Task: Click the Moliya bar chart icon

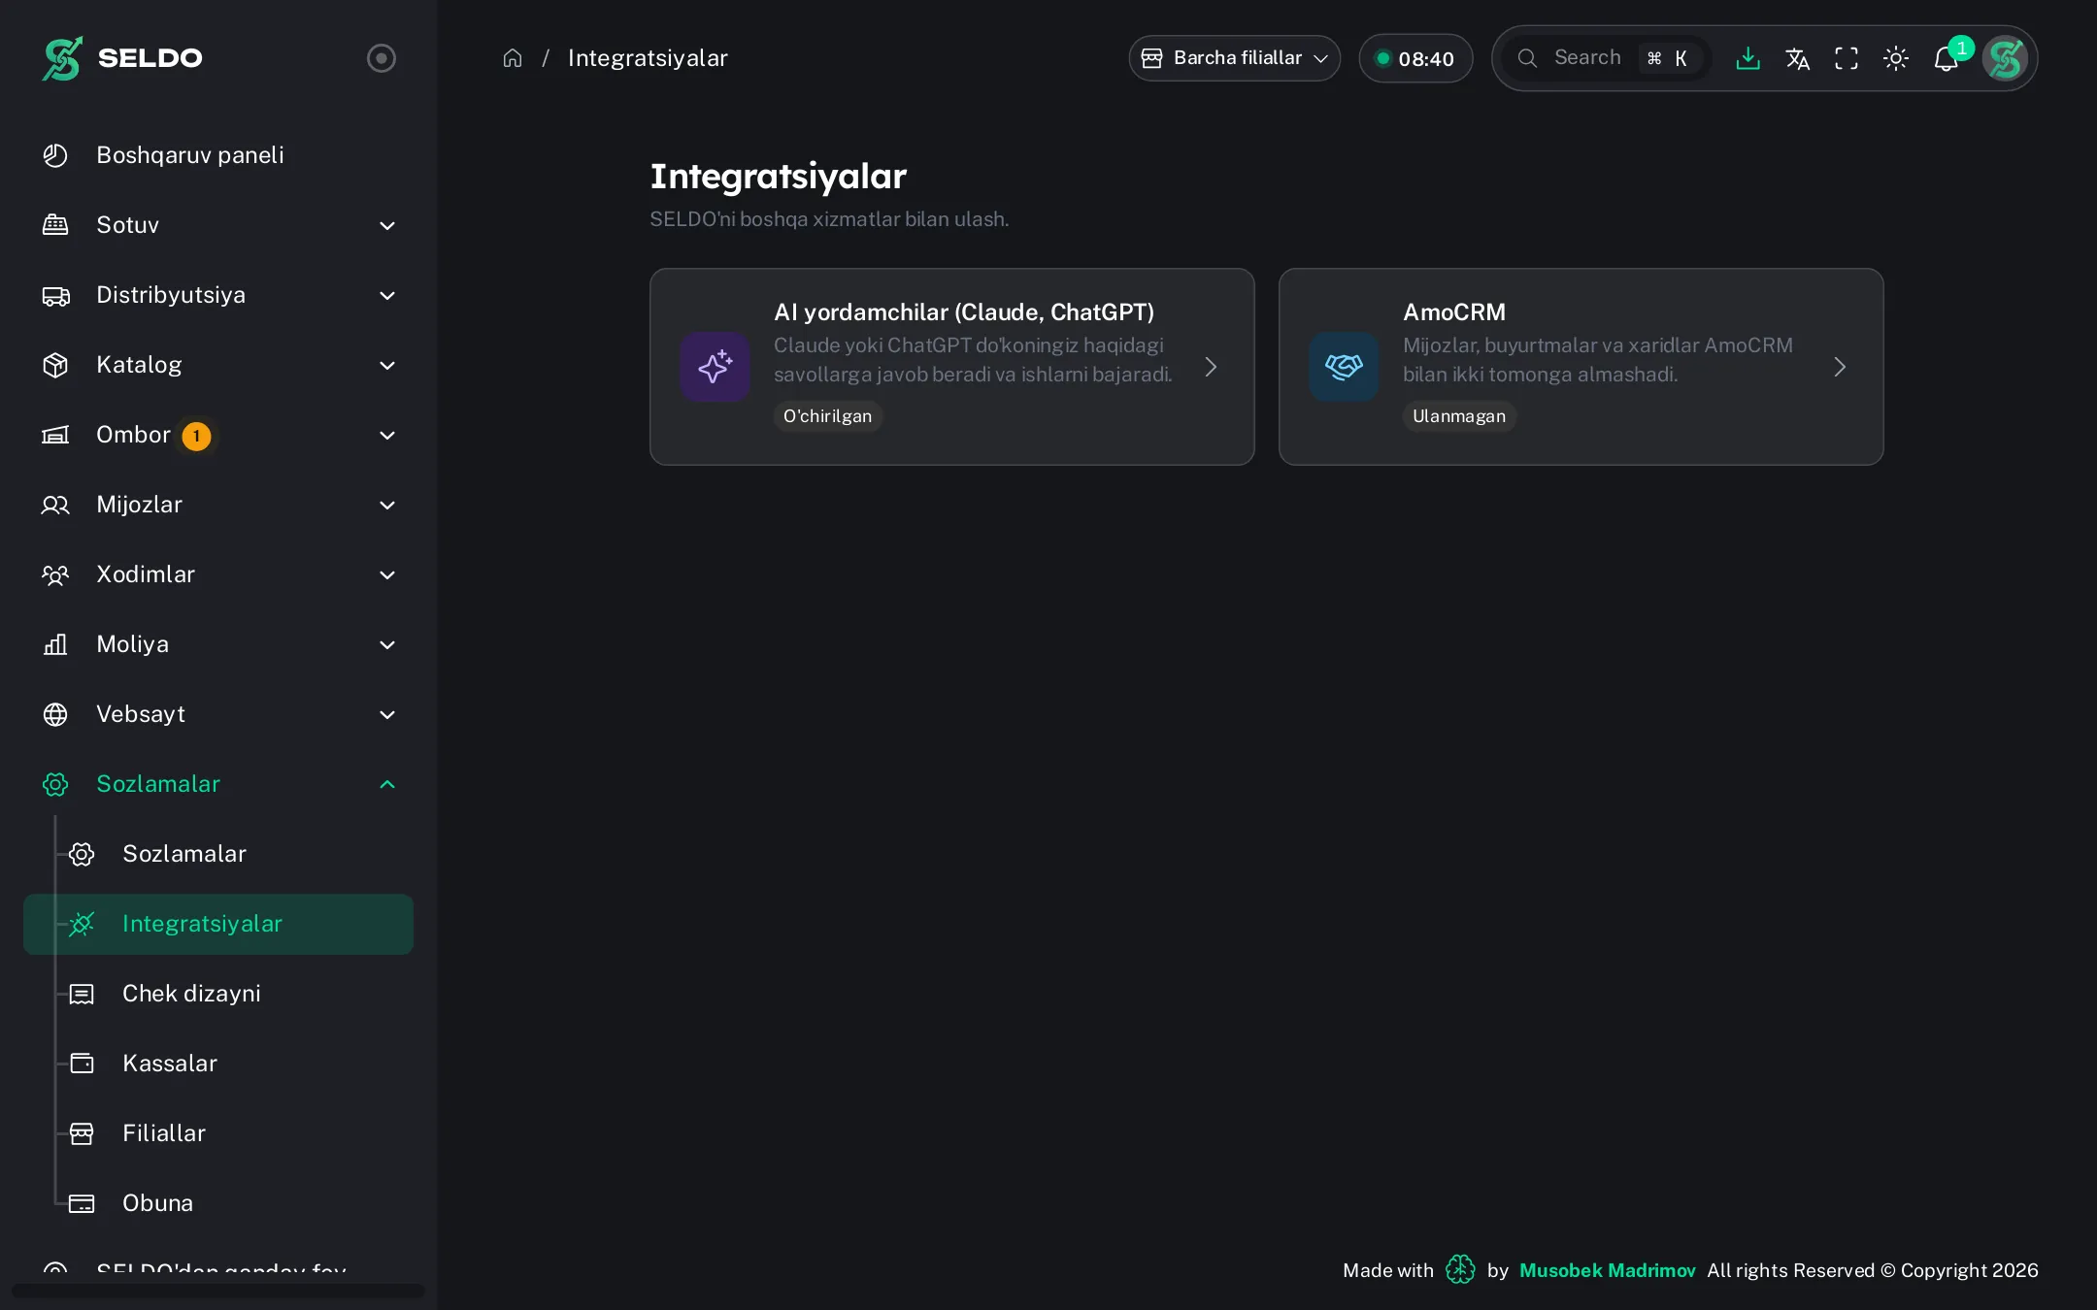Action: tap(55, 644)
